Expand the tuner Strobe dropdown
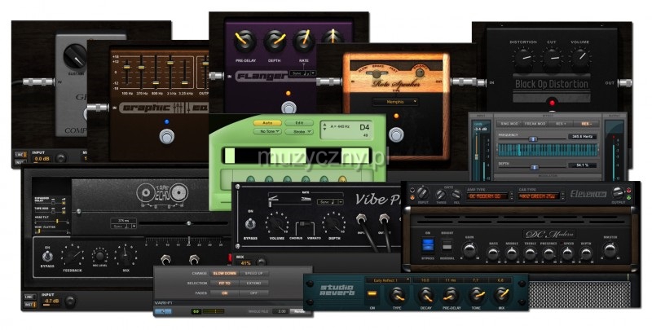This screenshot has width=652, height=330. [x=298, y=130]
